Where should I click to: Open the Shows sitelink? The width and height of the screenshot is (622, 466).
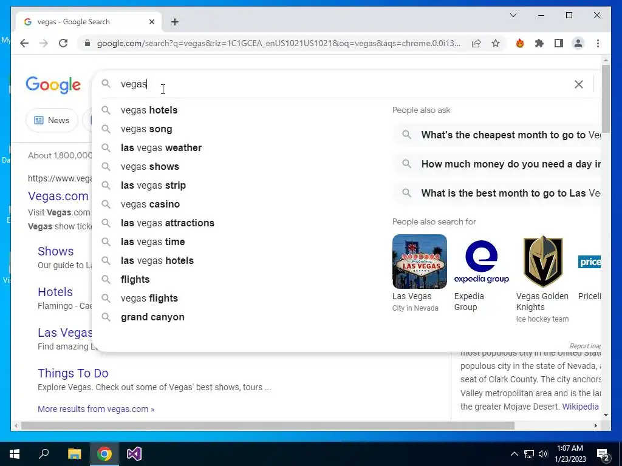(55, 251)
